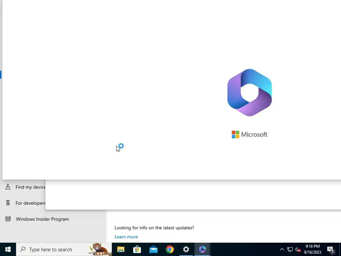The height and width of the screenshot is (256, 341).
Task: Switch to the Settings gear on the taskbar
Action: pos(186,249)
